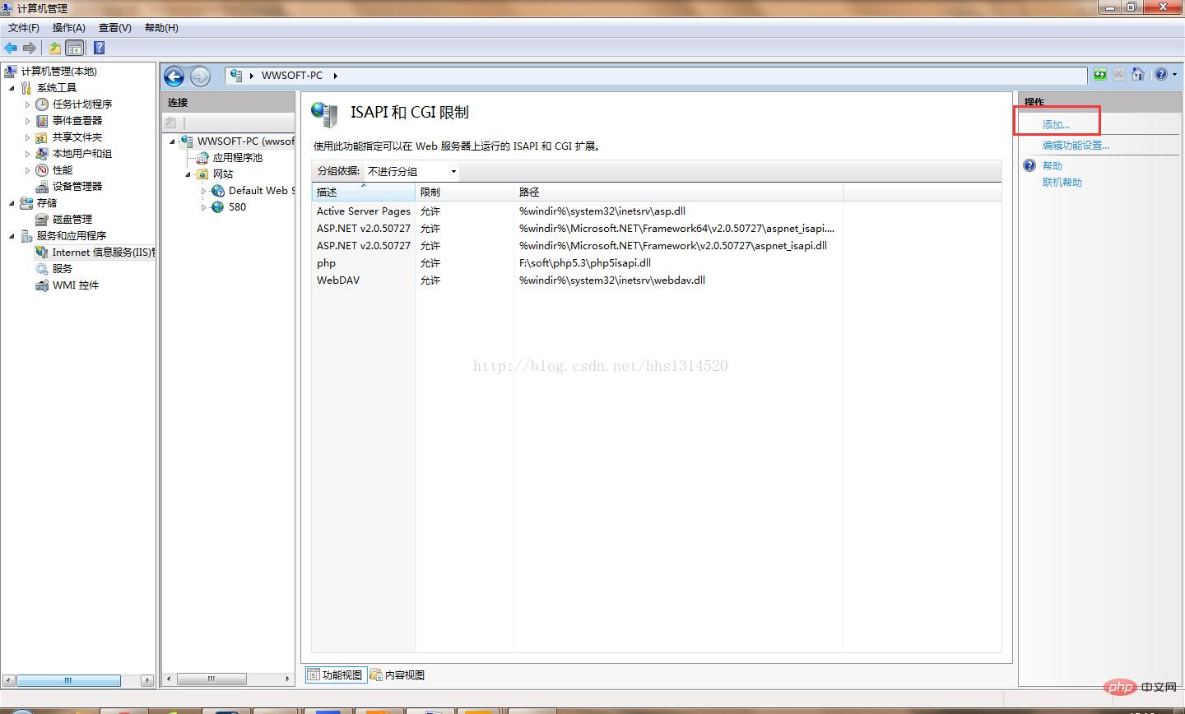Expand the 性能 node
Screen dimensions: 1185x714
tap(27, 170)
